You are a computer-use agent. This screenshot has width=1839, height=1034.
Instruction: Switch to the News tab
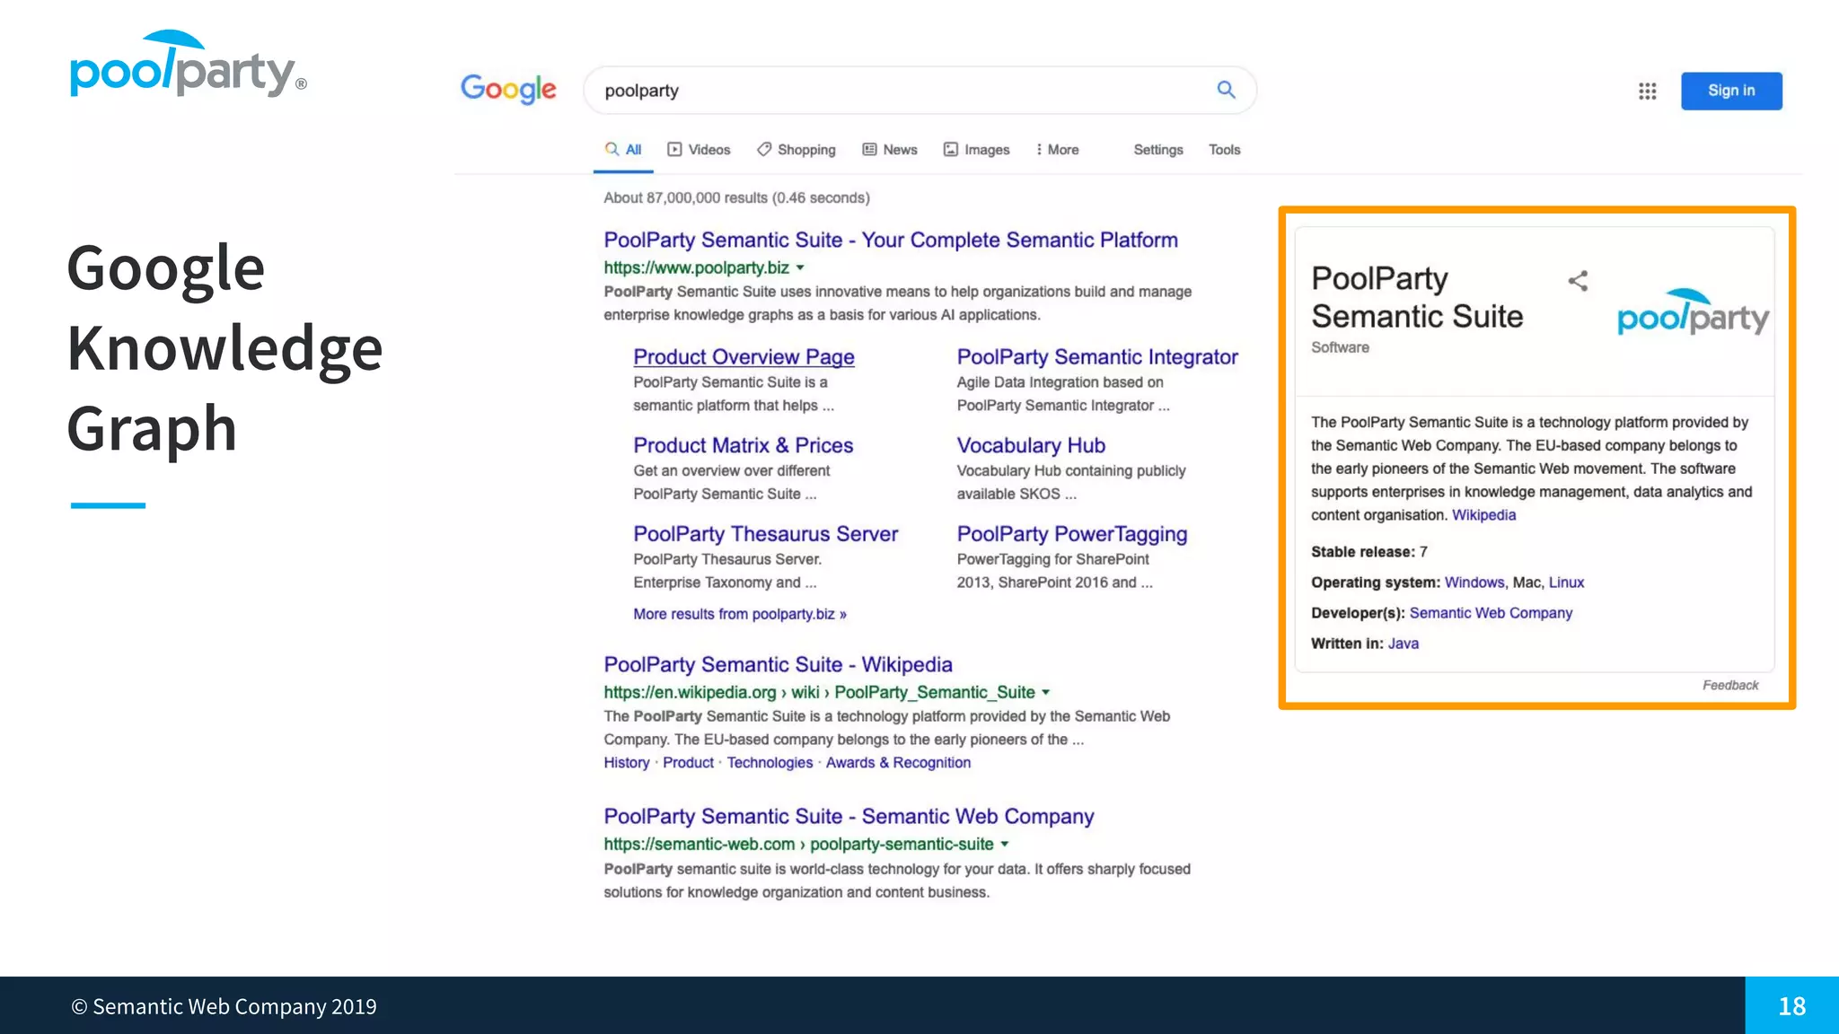click(x=890, y=150)
